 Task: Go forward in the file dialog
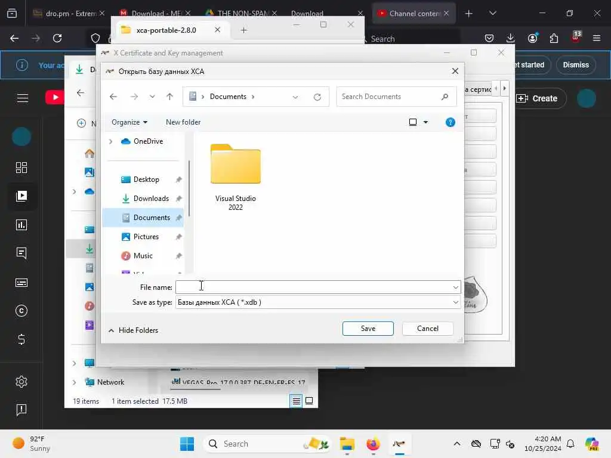click(134, 97)
